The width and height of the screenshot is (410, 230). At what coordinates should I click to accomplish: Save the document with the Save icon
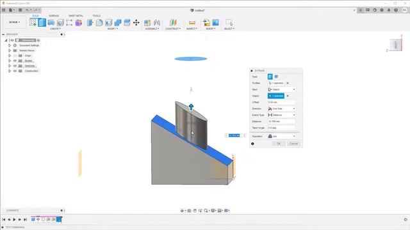pyautogui.click(x=20, y=10)
